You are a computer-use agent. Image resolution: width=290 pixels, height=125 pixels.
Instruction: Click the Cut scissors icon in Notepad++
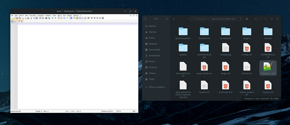[31, 18]
